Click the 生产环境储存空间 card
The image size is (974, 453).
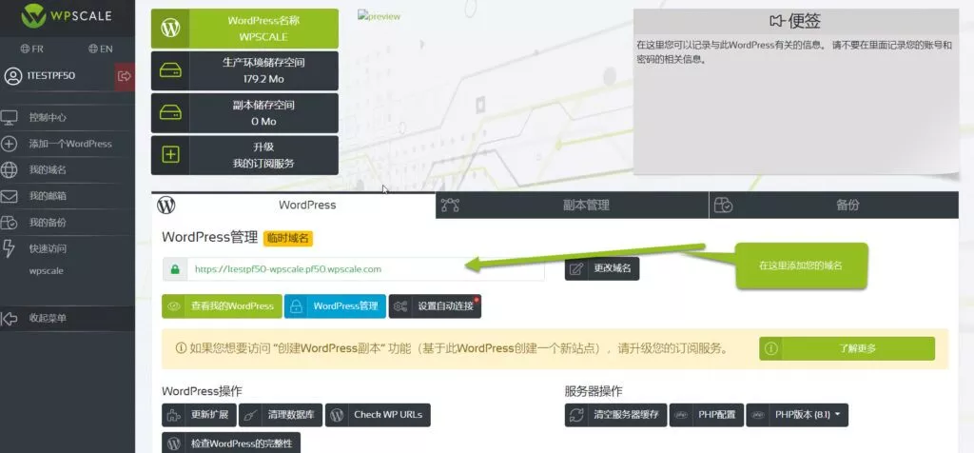tap(244, 70)
